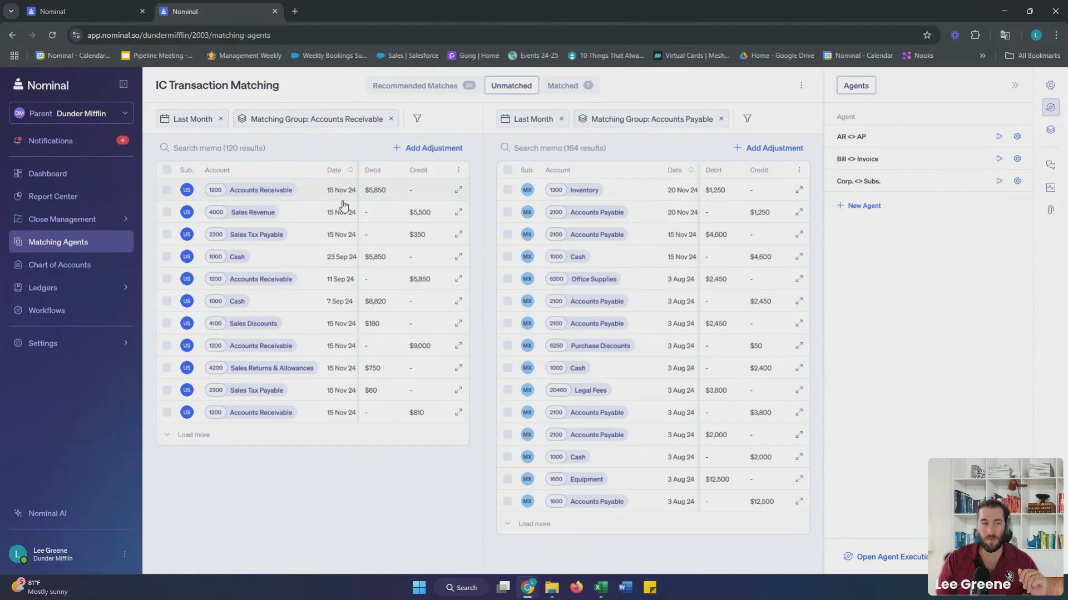
Task: Open the Parent Dunder Mifflin entity dropdown
Action: click(x=71, y=113)
